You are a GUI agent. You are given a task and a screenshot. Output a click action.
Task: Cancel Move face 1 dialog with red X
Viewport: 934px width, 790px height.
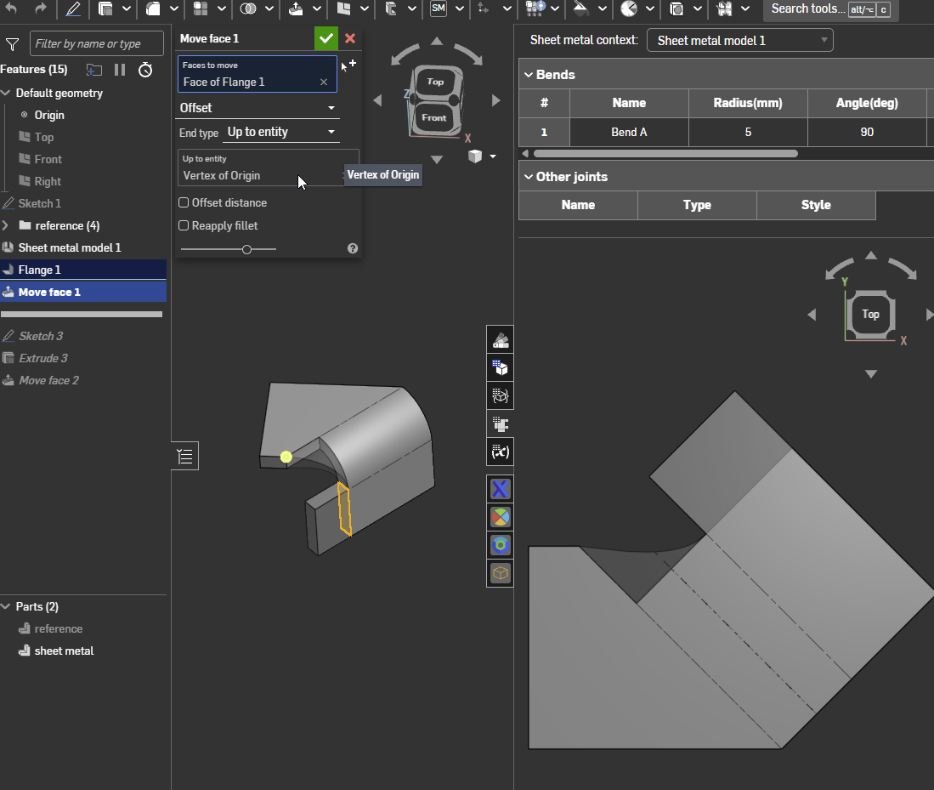point(350,38)
